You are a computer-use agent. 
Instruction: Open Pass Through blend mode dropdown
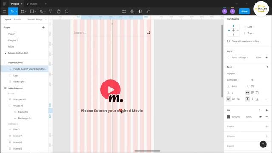240,57
